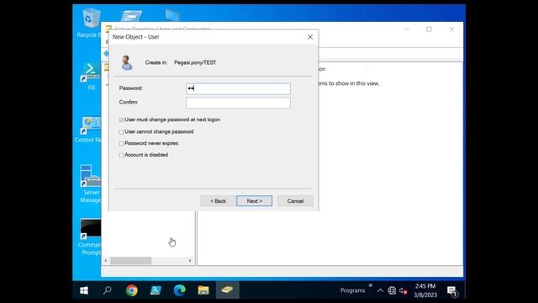Launch Google Chrome from taskbar
The width and height of the screenshot is (538, 303).
coord(131,290)
